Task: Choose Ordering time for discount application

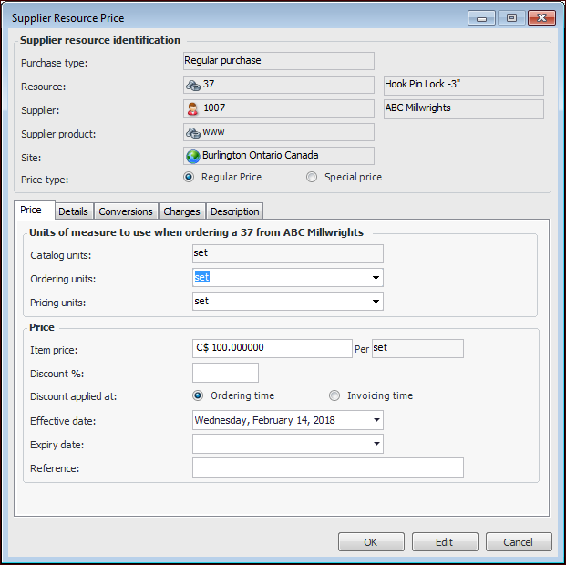Action: point(198,395)
